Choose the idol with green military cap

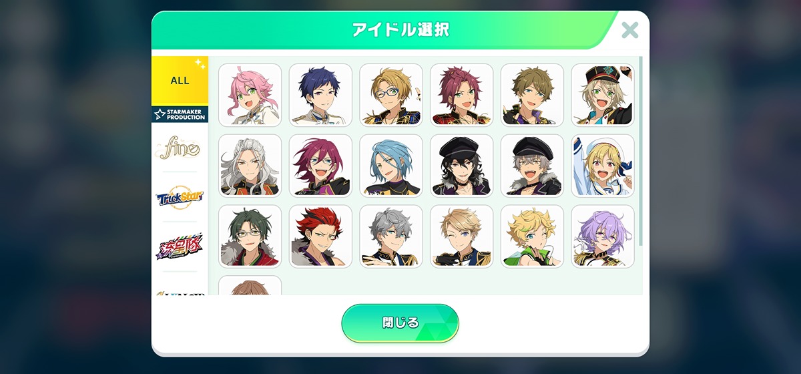(x=603, y=95)
